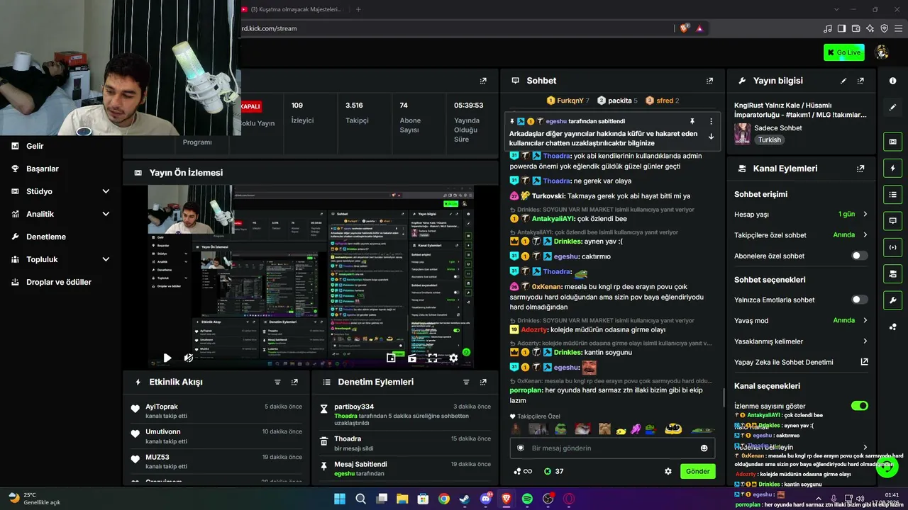Open the info icon in right sidebar
Viewport: 908px width, 510px height.
click(x=892, y=81)
